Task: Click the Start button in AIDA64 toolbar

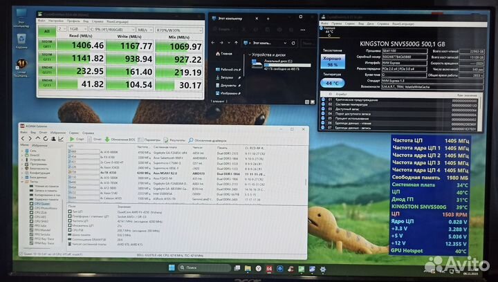Action: pos(77,139)
